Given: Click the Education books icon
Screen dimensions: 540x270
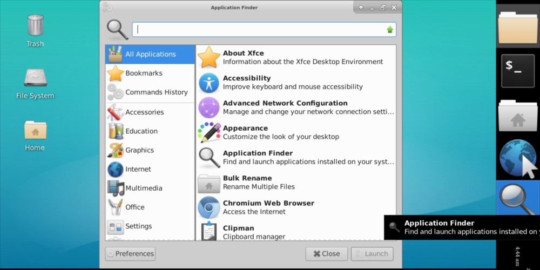Looking at the screenshot, I should point(116,131).
